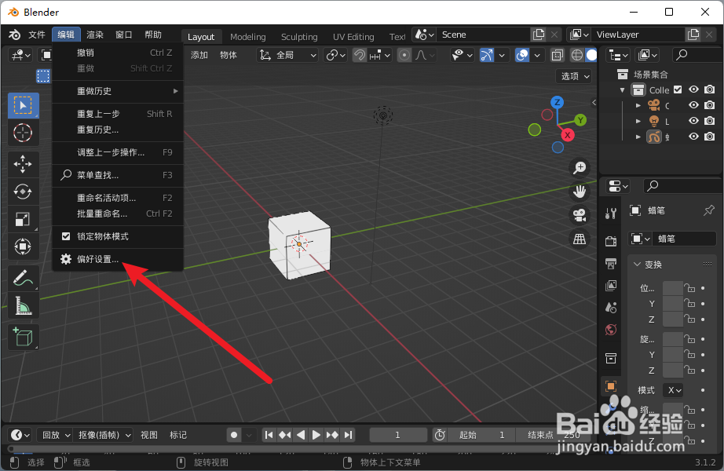Click the pan view hand icon
Viewport: 724px width, 471px height.
click(580, 192)
